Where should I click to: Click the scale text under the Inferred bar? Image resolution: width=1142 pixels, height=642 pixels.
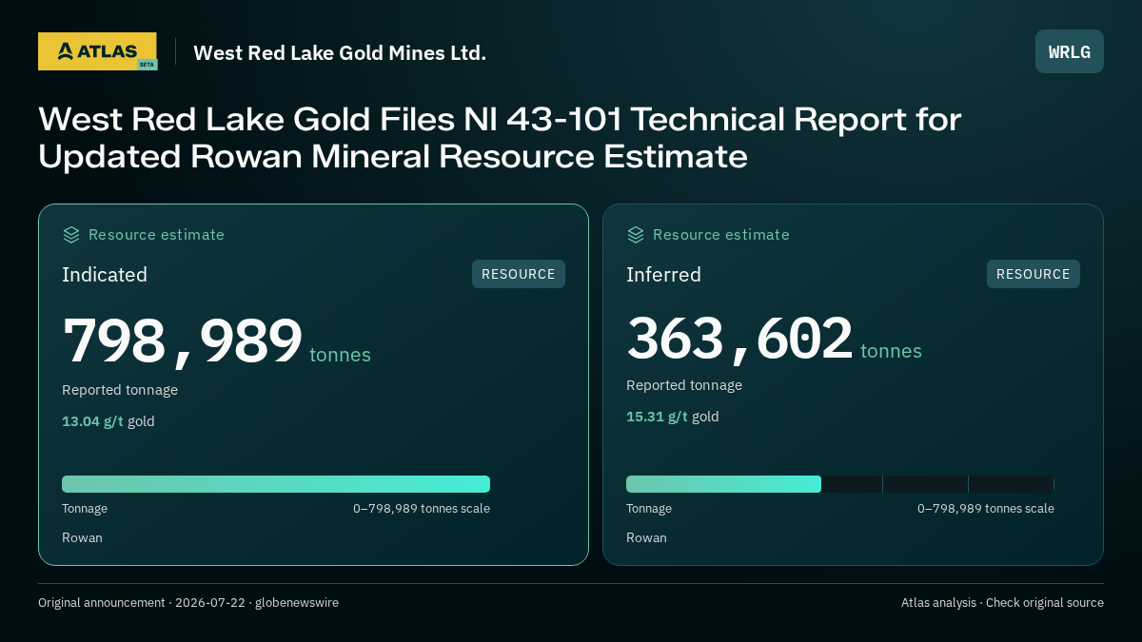click(986, 508)
